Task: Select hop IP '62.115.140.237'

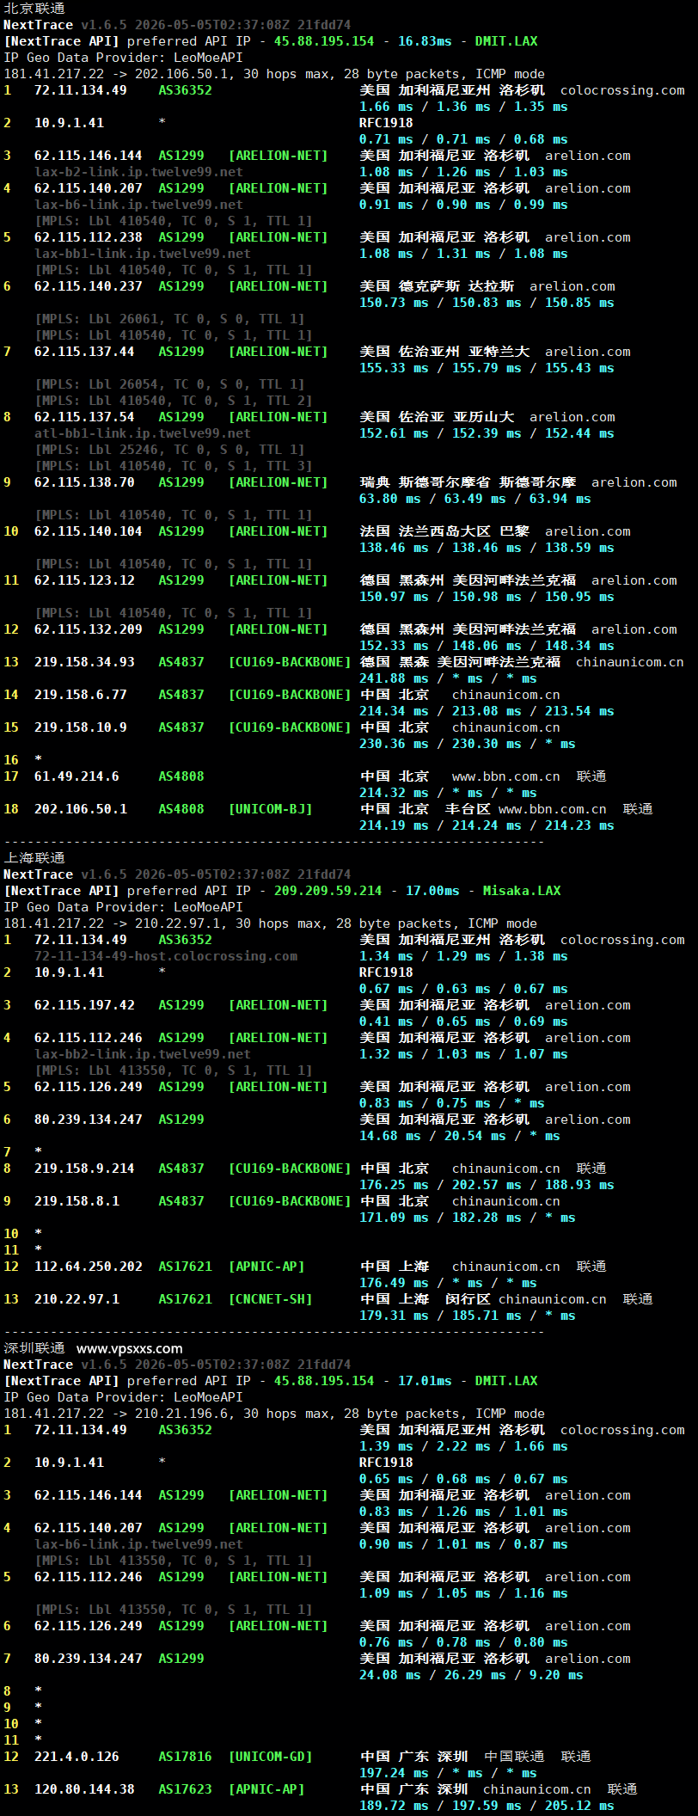Action: click(88, 285)
